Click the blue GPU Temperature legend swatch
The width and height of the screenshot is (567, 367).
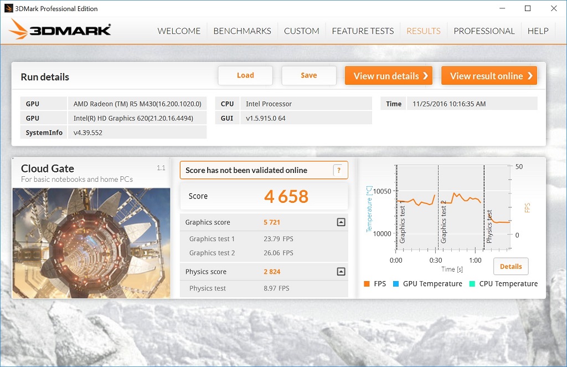(x=396, y=284)
